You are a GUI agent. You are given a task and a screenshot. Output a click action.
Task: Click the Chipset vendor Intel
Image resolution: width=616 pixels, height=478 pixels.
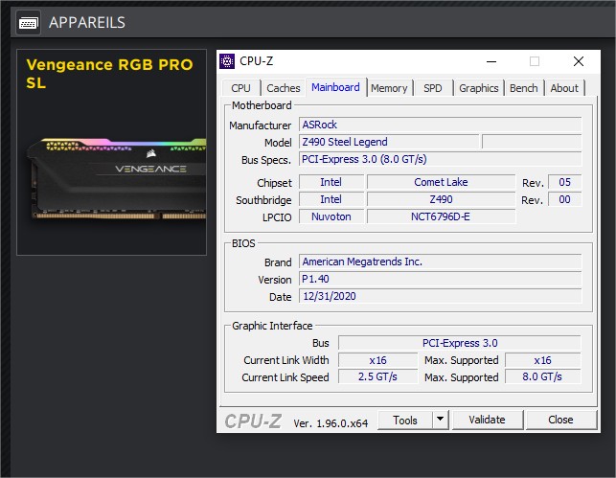pos(331,182)
